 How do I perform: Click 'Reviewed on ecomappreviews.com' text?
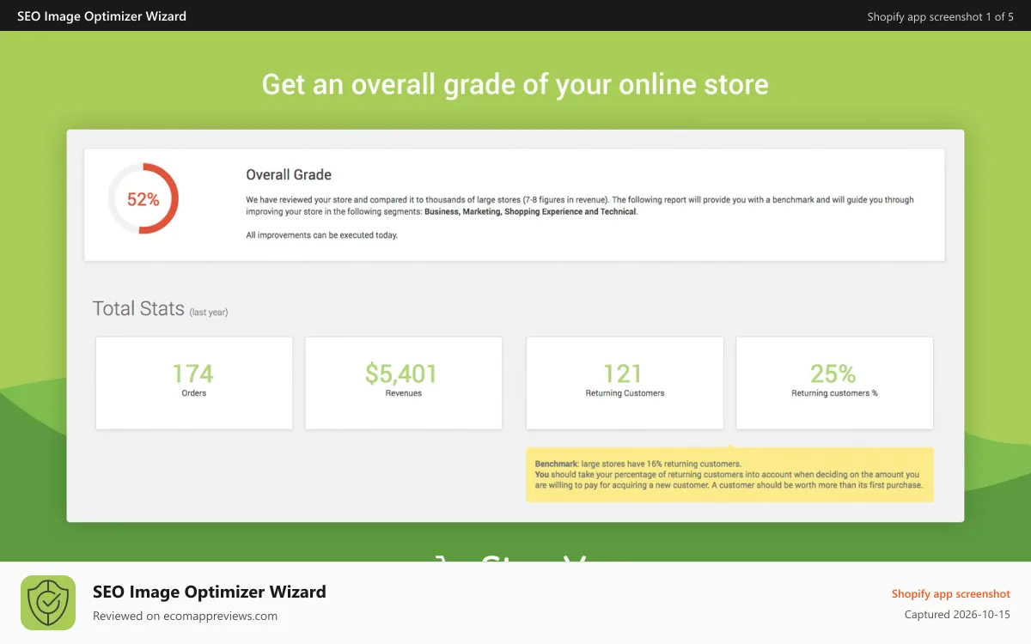point(185,616)
